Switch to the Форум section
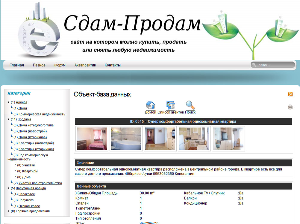This screenshot has height=224, width=300. (60, 65)
